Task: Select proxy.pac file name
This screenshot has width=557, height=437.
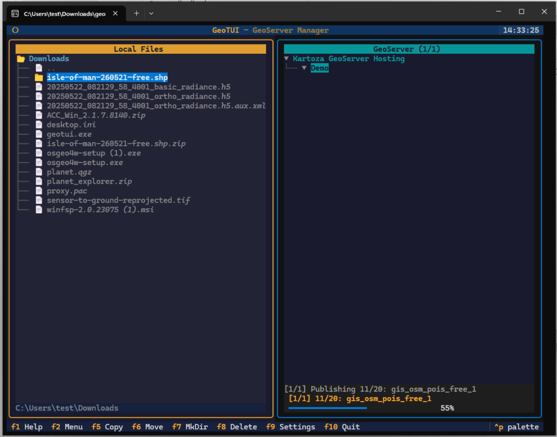Action: 67,191
